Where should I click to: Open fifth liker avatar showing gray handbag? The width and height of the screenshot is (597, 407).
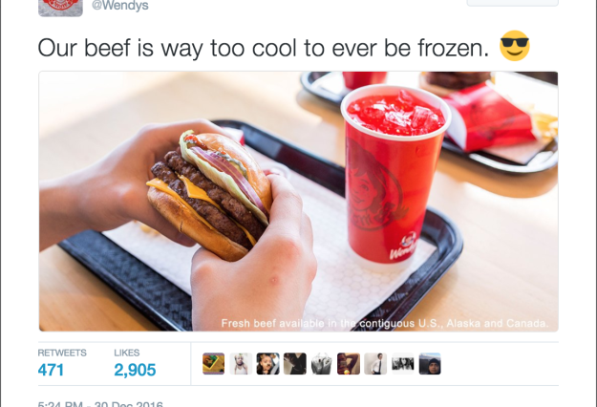tap(322, 364)
